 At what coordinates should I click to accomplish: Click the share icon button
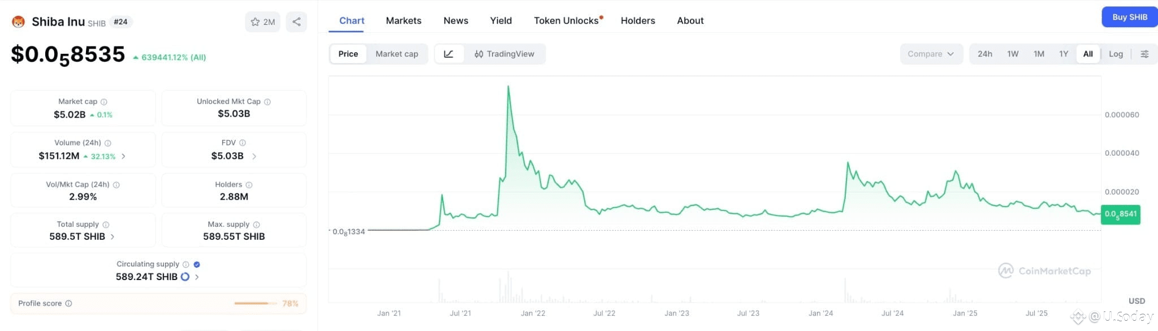click(296, 22)
